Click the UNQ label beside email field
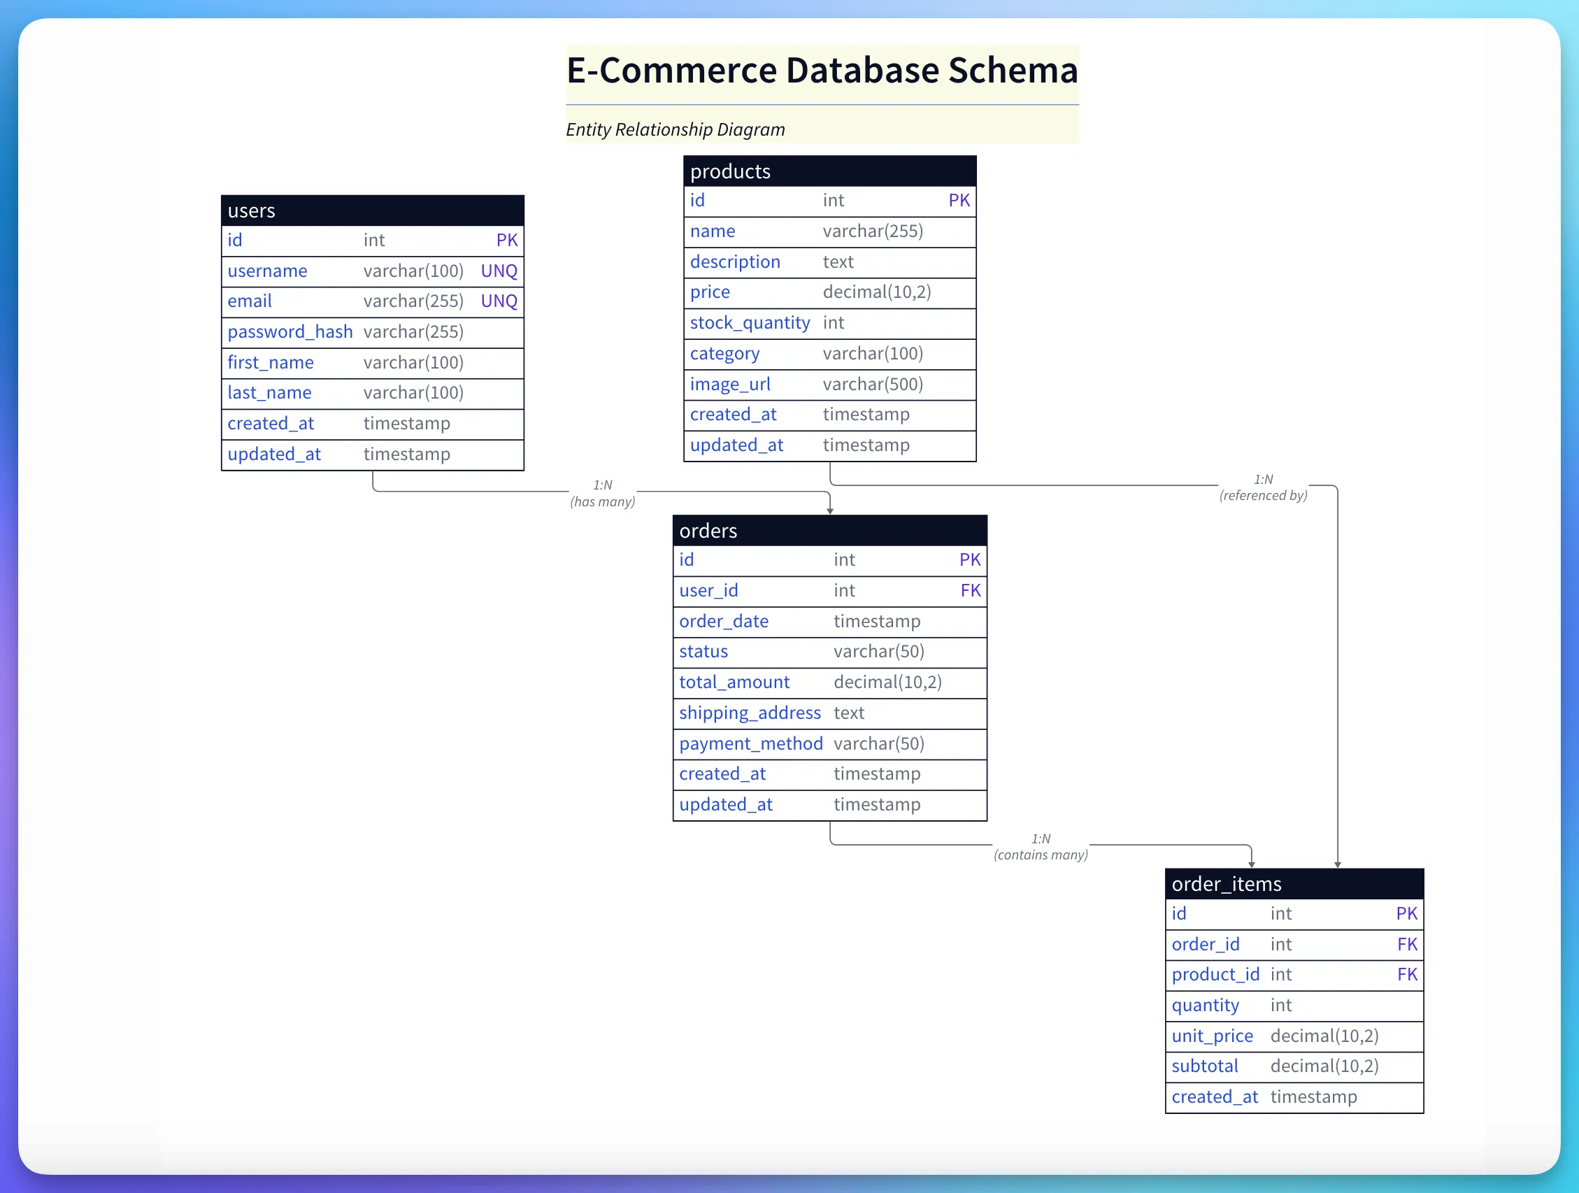This screenshot has width=1579, height=1193. tap(499, 301)
